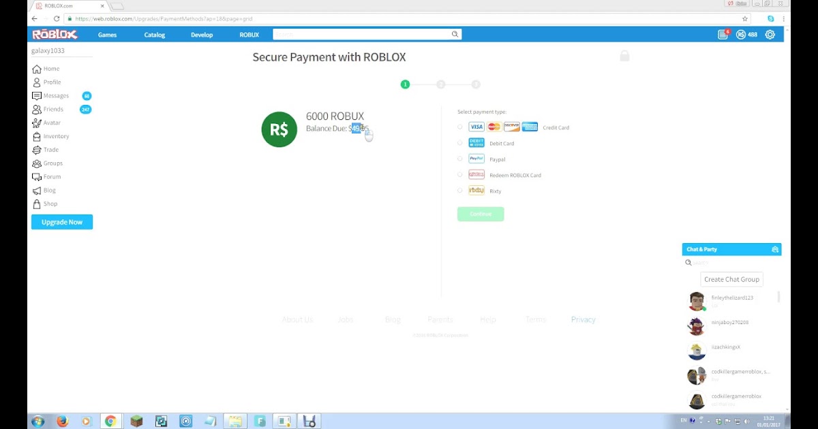The width and height of the screenshot is (818, 429).
Task: Select the Paypal payment option
Action: pyautogui.click(x=460, y=159)
